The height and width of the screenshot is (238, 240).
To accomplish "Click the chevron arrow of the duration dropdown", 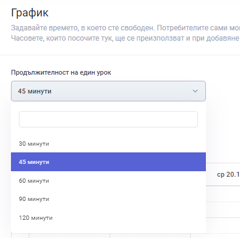I will click(x=195, y=91).
